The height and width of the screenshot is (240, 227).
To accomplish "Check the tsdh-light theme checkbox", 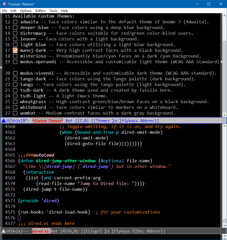I will click(x=15, y=96).
